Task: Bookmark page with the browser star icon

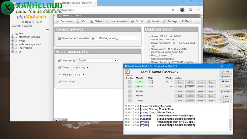Action: [x=173, y=10]
